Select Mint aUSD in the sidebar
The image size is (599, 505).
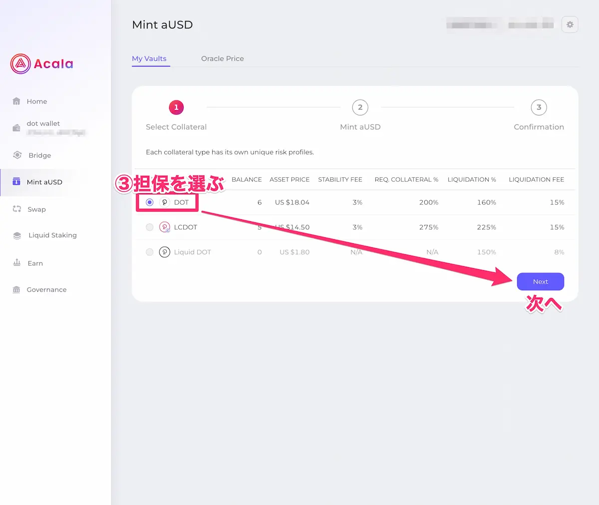tap(44, 182)
